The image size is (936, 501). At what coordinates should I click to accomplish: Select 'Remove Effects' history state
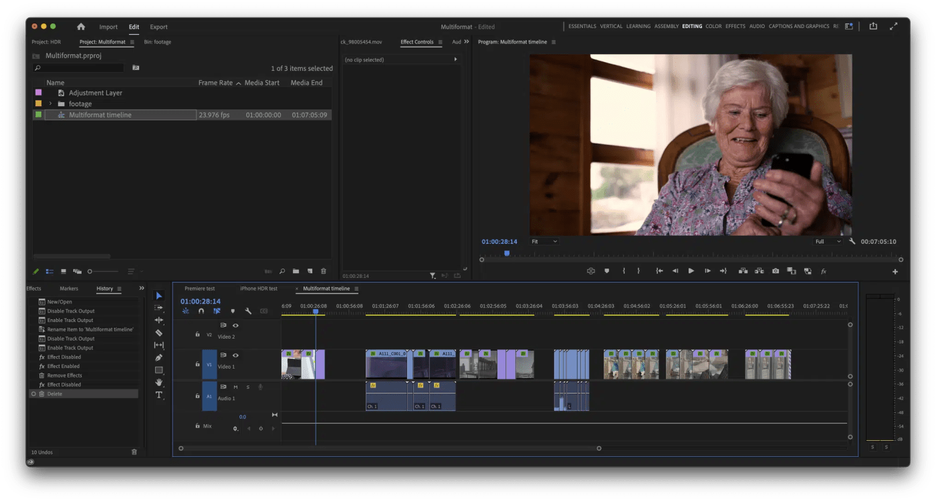click(65, 375)
